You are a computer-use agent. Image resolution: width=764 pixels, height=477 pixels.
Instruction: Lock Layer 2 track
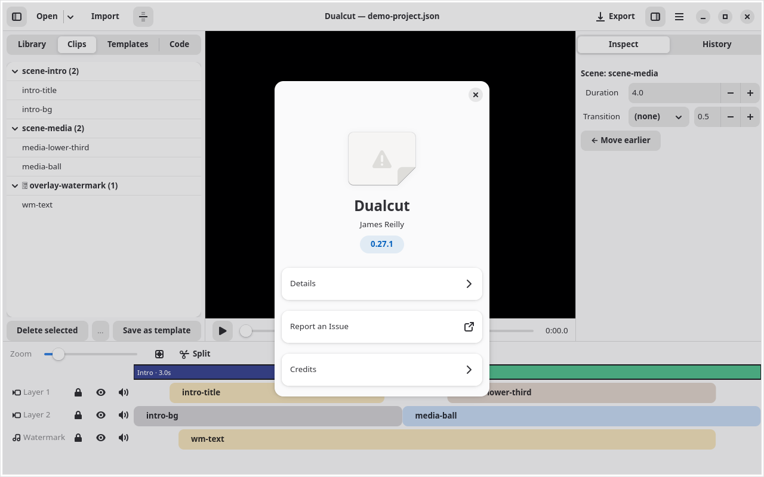pyautogui.click(x=78, y=415)
